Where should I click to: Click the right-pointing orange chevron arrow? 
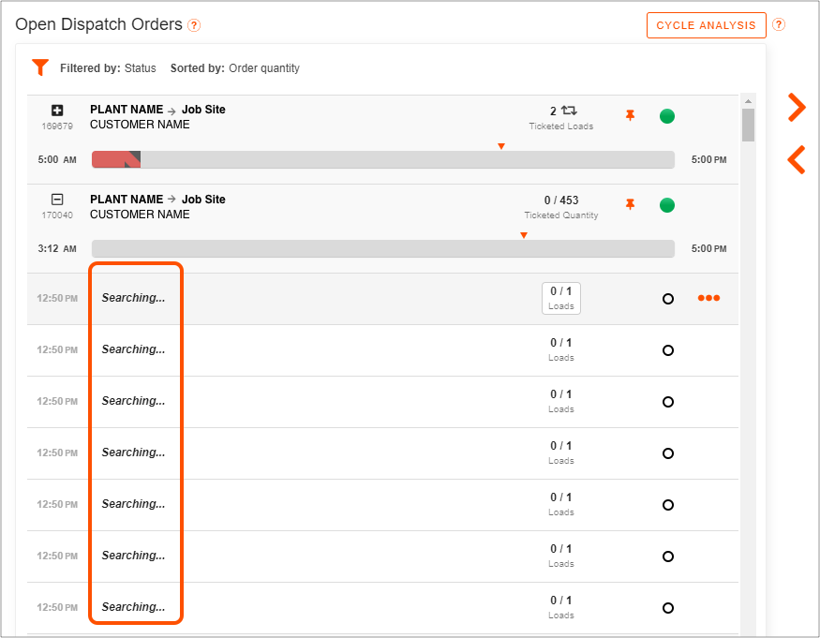pyautogui.click(x=797, y=107)
